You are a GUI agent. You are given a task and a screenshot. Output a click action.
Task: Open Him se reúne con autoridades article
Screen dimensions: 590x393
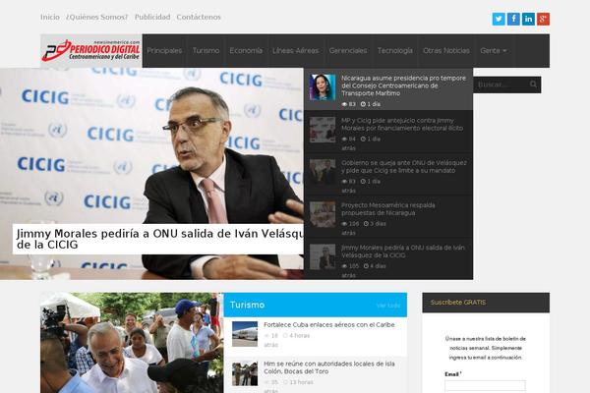click(328, 367)
